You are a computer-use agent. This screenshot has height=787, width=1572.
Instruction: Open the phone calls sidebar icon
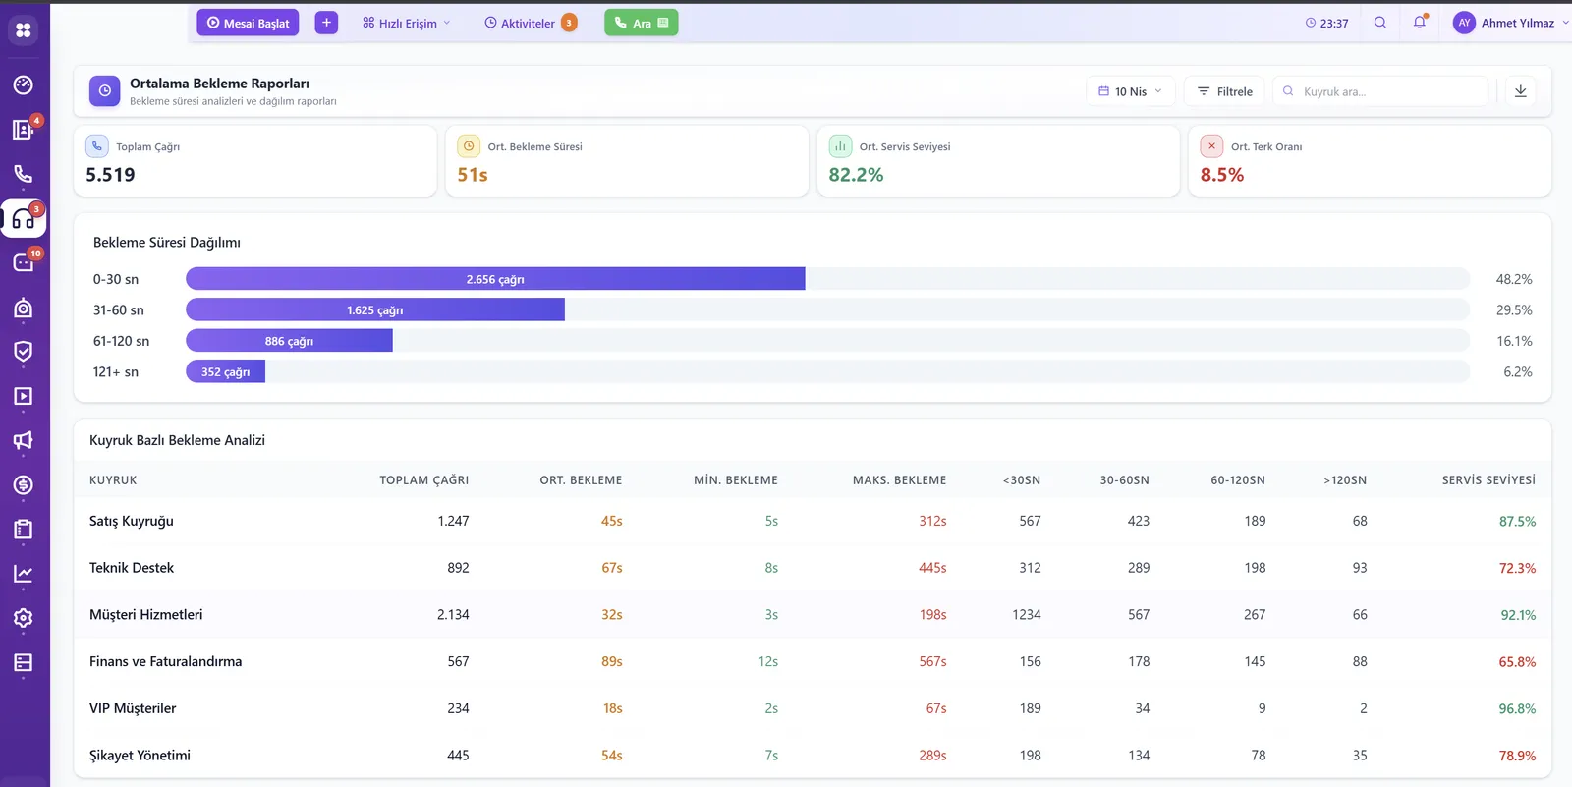coord(24,174)
